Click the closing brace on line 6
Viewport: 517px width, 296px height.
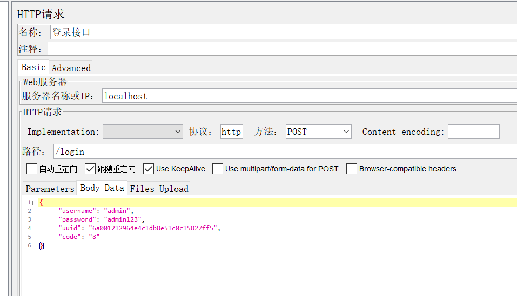pos(42,246)
